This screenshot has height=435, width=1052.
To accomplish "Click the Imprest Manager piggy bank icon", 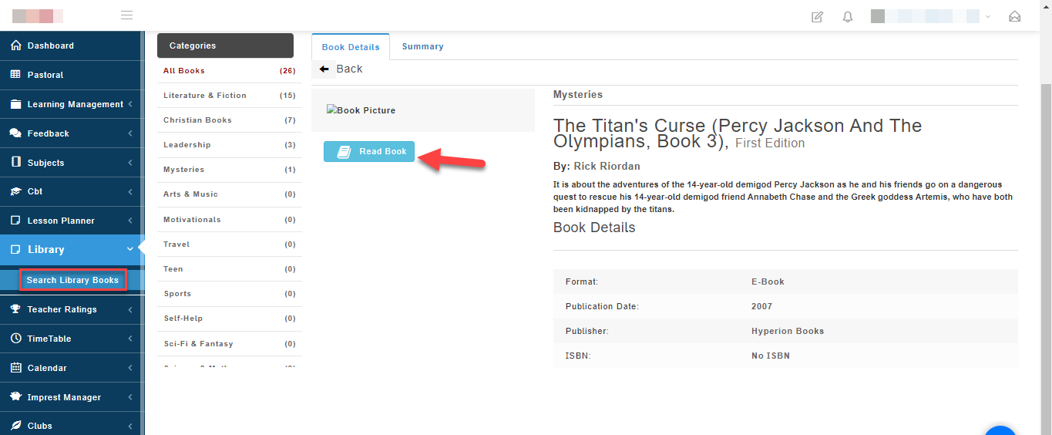I will click(15, 397).
